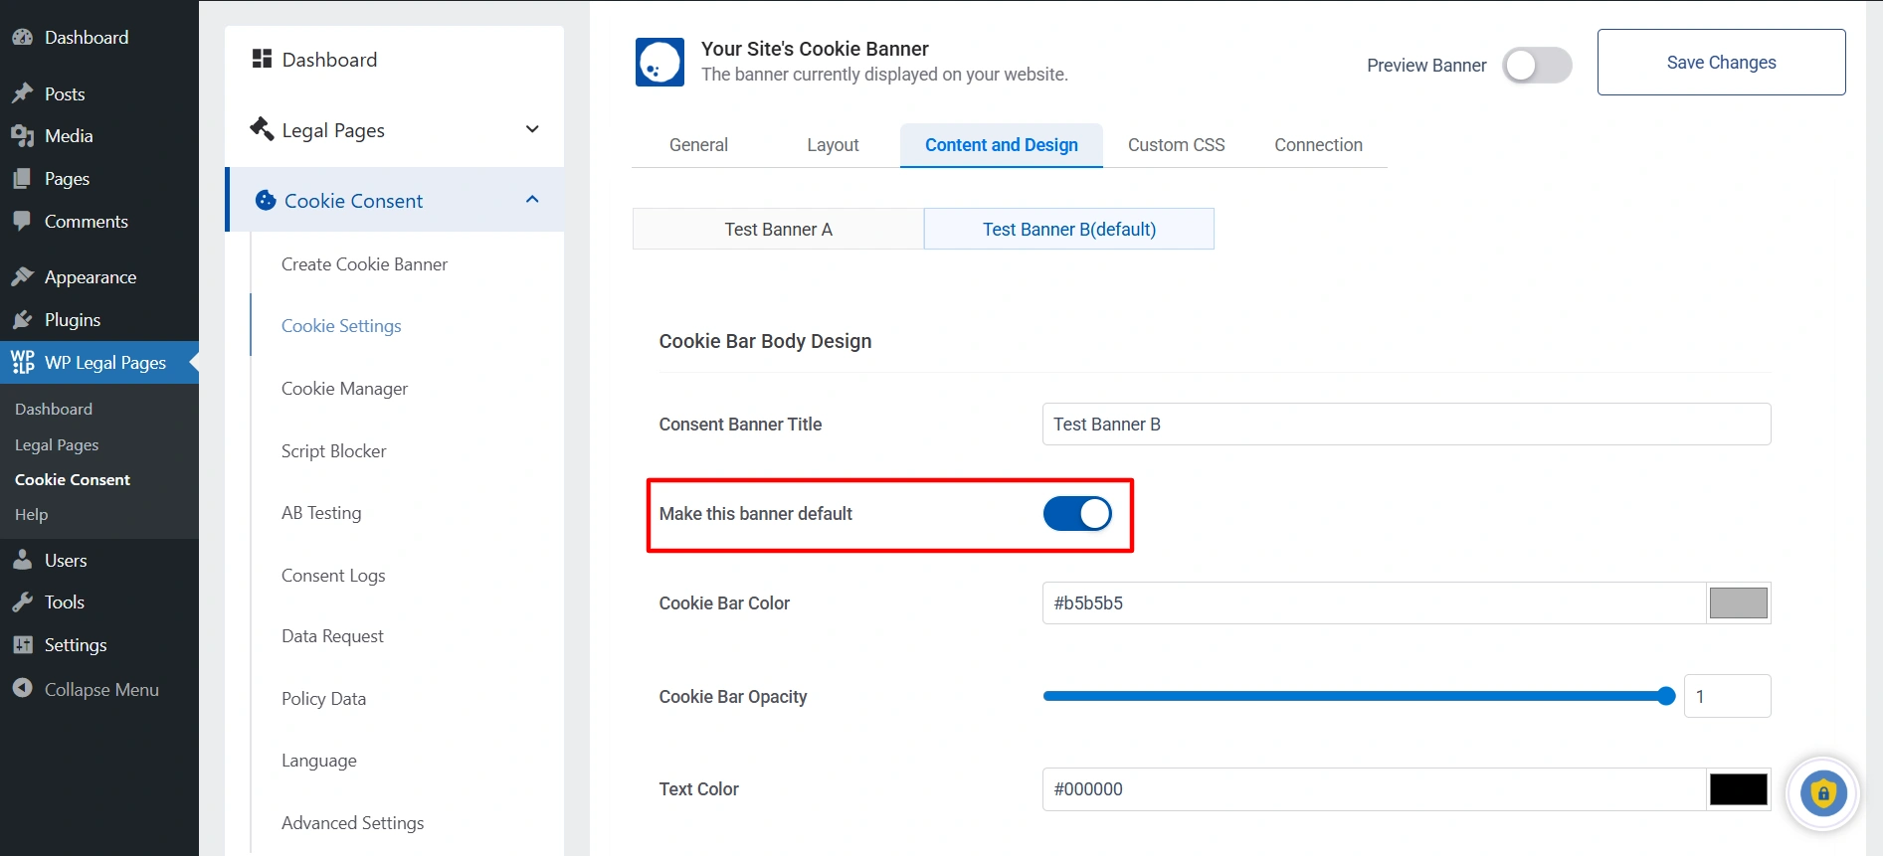The image size is (1883, 856).
Task: Expand the Legal Pages chevron
Action: coord(532,129)
